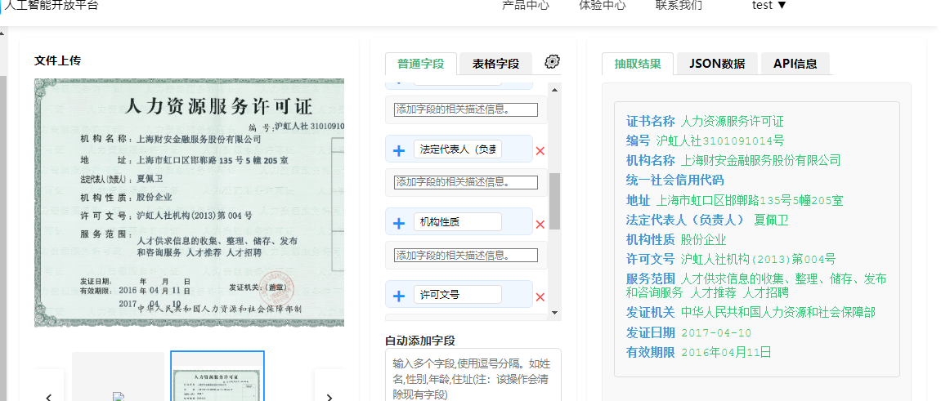Click plus icon beside 许可文号 field
941x401 pixels.
point(399,296)
